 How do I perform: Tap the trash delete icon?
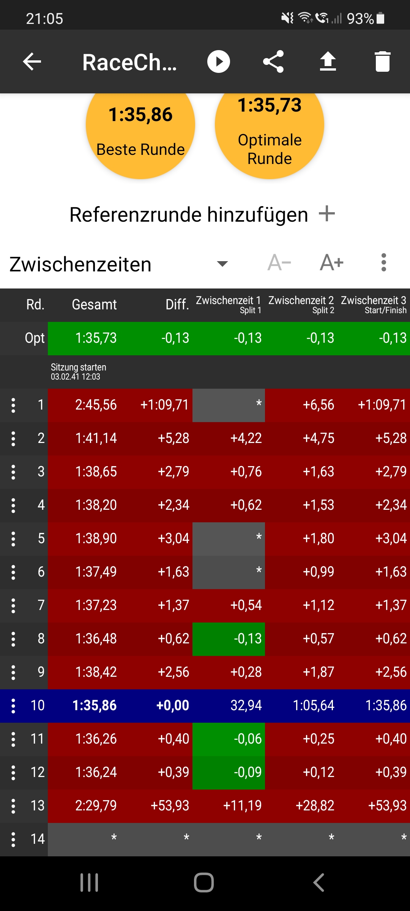click(x=382, y=61)
